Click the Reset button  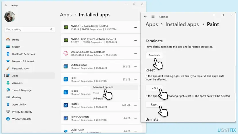[x=154, y=105]
